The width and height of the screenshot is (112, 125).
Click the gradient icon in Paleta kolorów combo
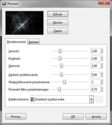point(33,99)
